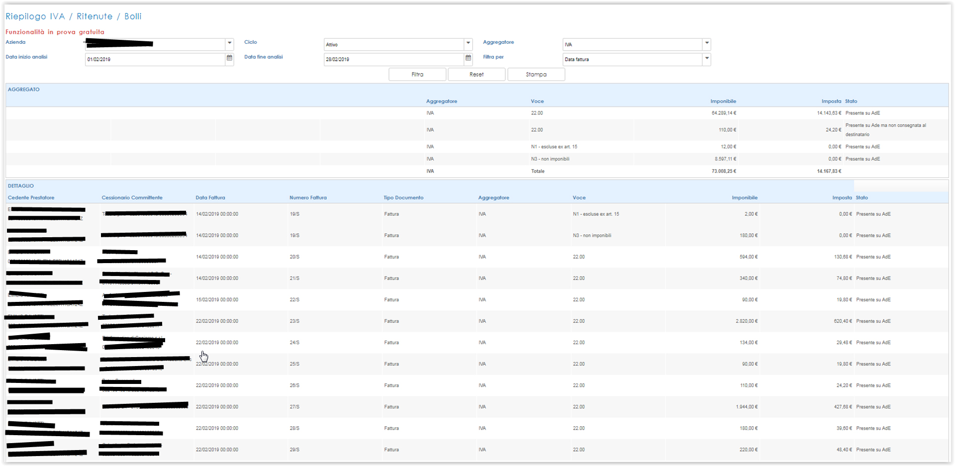955x466 pixels.
Task: Click imponibile 594,00 € in row 20/S
Action: pos(749,257)
